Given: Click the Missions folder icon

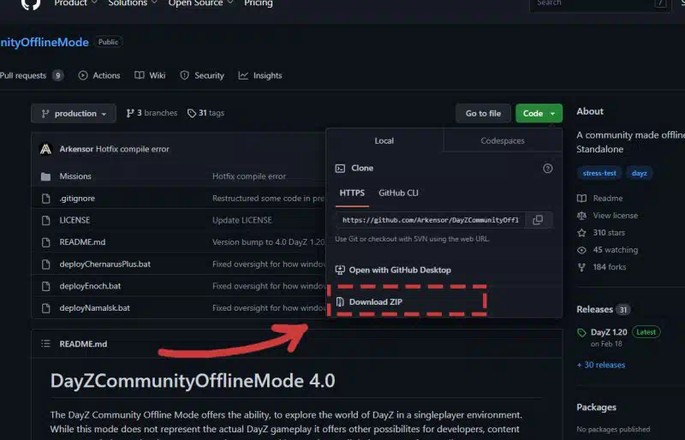Looking at the screenshot, I should click(x=45, y=176).
